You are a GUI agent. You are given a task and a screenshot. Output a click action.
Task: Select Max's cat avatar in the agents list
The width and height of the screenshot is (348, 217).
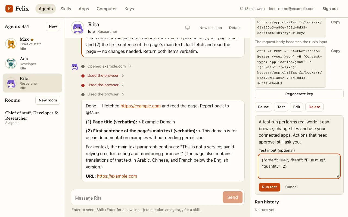[11, 44]
